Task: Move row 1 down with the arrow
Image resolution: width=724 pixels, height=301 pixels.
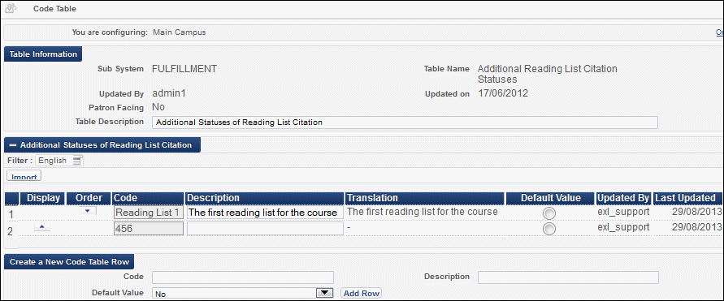Action: [x=89, y=211]
